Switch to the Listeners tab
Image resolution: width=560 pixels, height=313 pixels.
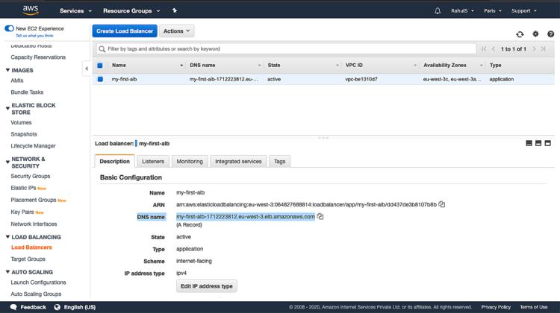tap(153, 161)
